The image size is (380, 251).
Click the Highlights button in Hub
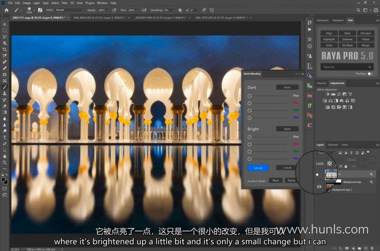click(x=329, y=39)
